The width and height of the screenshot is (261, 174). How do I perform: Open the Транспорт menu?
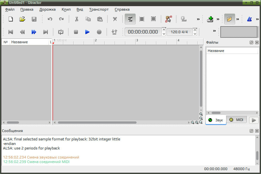[x=99, y=9]
